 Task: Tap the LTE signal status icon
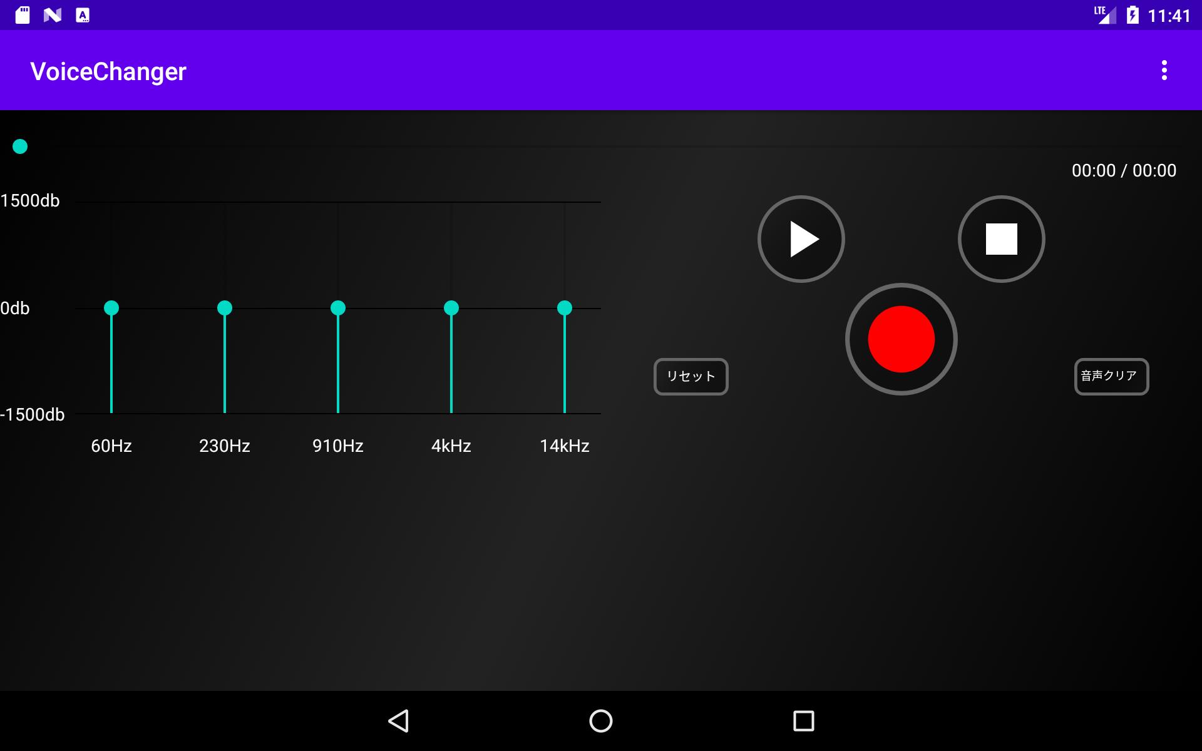[x=1105, y=15]
